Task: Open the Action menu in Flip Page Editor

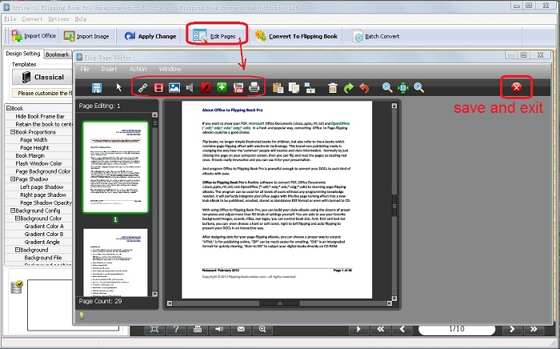Action: tap(138, 69)
